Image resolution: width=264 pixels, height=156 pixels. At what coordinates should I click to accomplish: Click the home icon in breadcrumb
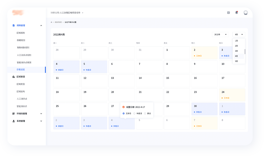coord(51,22)
